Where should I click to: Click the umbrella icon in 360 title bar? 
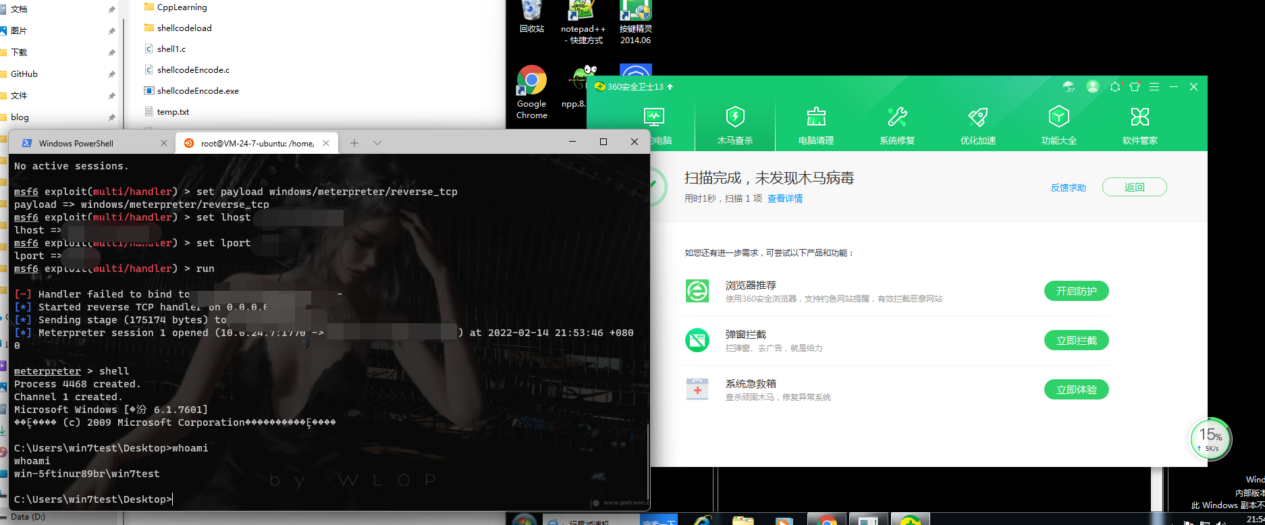point(1068,86)
